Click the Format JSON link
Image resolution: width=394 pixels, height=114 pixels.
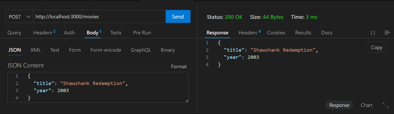(x=179, y=66)
